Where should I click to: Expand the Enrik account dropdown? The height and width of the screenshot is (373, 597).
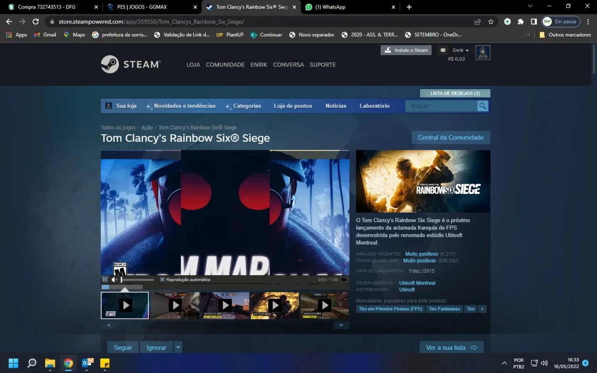point(461,50)
